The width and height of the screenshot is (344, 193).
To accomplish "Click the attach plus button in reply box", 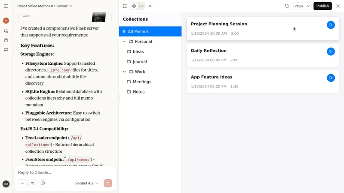I will click(x=22, y=183).
